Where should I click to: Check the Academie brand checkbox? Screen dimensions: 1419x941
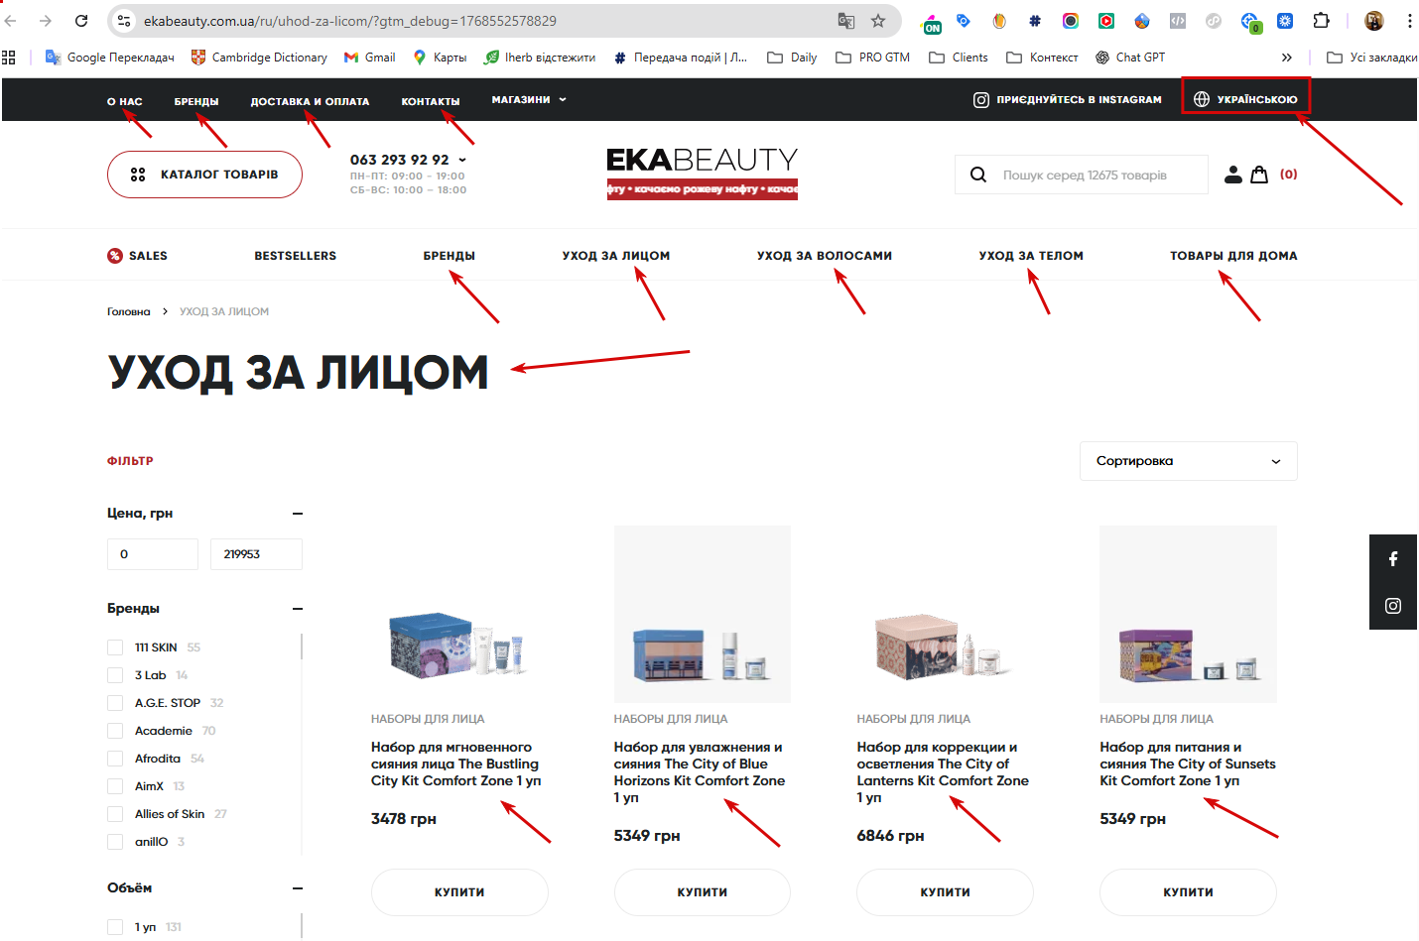point(114,731)
